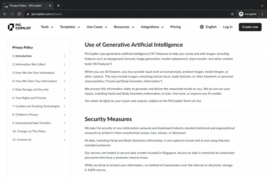The height and width of the screenshot is (178, 267).
Task: Expand the Integrations dropdown
Action: [152, 27]
